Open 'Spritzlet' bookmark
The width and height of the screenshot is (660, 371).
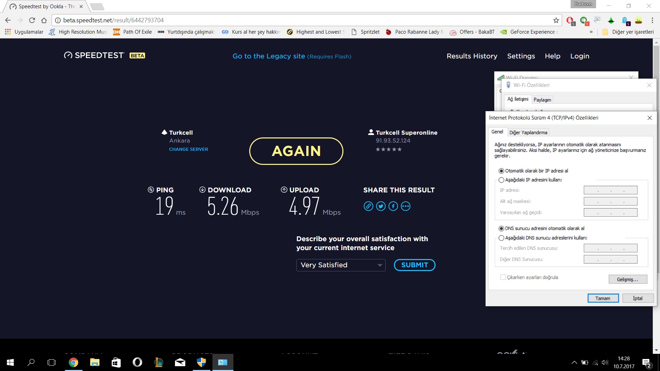[366, 32]
